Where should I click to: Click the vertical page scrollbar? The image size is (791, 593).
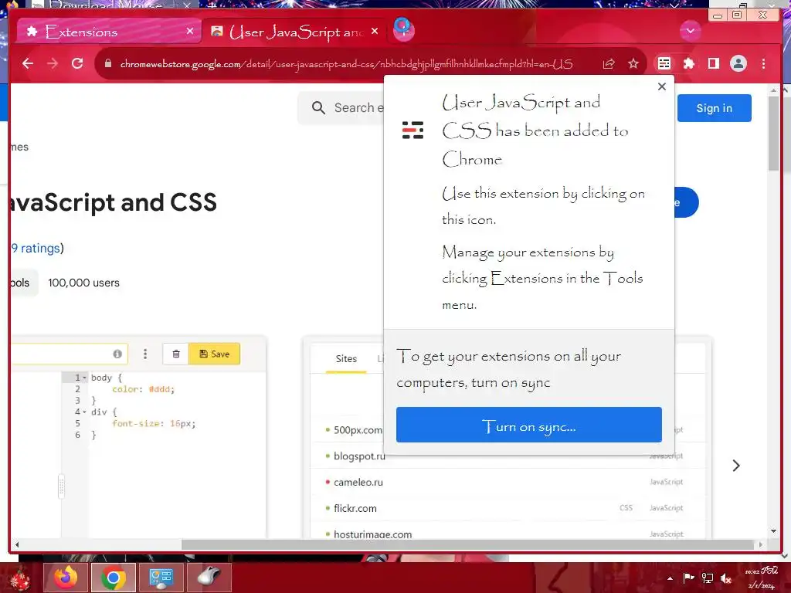coord(774,134)
